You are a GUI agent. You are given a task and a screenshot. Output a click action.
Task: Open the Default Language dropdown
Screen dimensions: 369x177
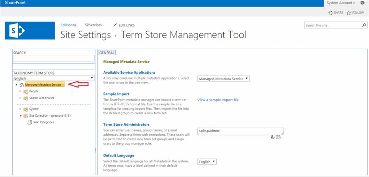pos(207,162)
